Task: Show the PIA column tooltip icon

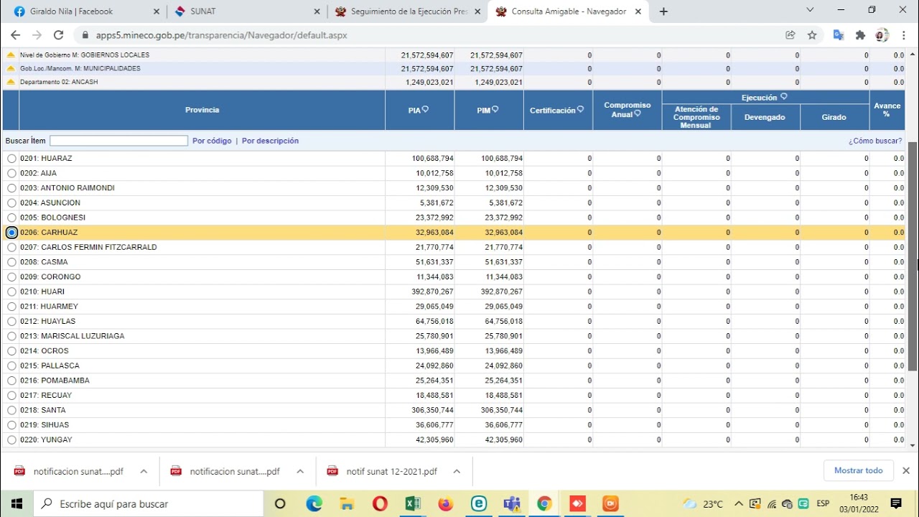Action: tap(425, 110)
